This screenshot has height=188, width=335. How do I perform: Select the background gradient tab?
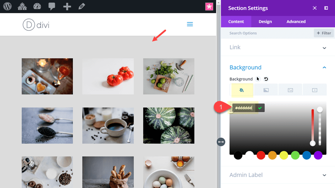266,90
